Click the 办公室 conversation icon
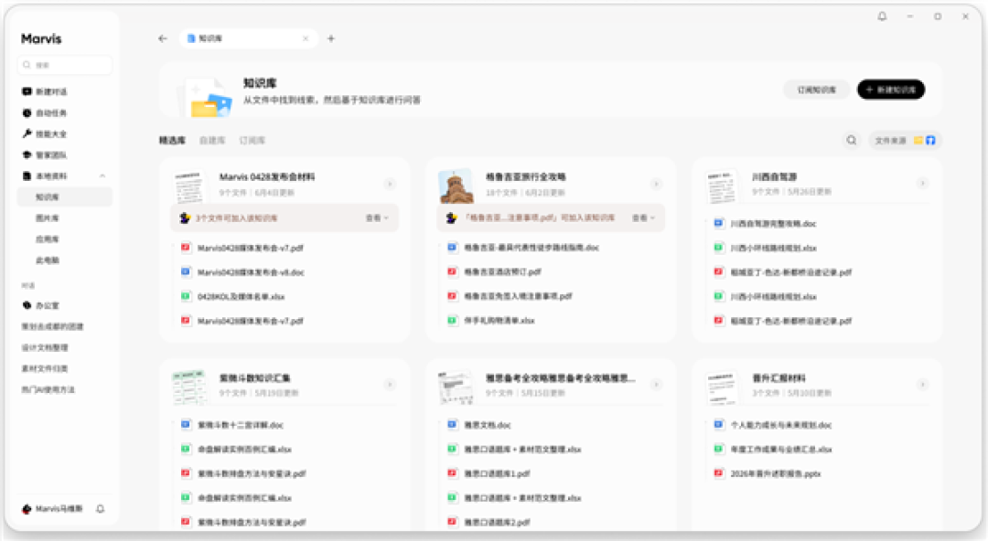 tap(27, 305)
